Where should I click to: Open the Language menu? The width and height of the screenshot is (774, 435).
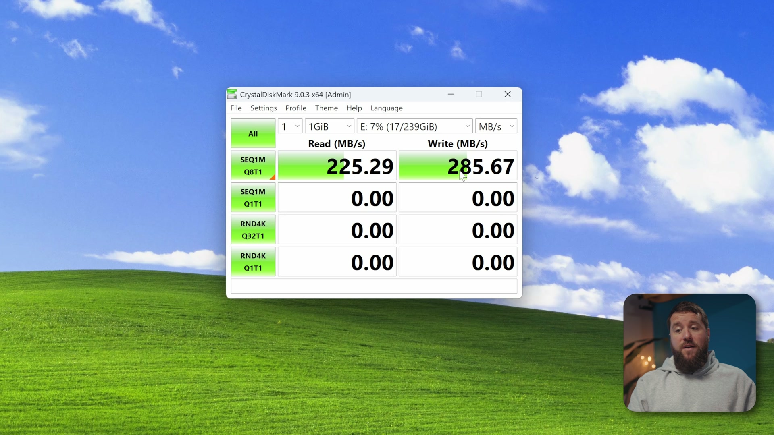387,108
